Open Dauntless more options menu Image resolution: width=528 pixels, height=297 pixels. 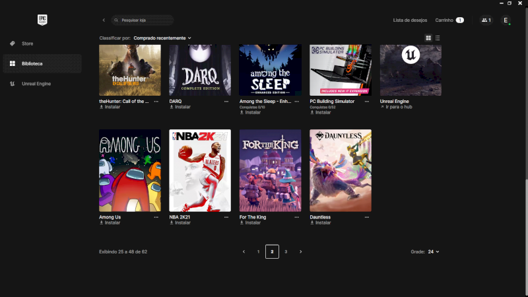click(x=367, y=217)
